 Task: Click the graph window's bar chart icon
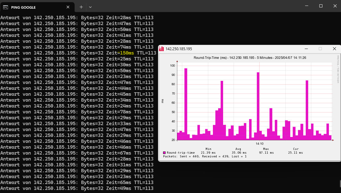click(x=161, y=49)
